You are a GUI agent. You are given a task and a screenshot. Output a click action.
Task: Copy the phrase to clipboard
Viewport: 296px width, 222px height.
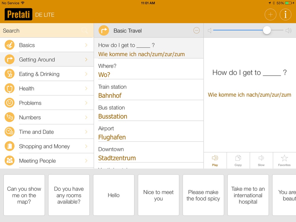[238, 161]
